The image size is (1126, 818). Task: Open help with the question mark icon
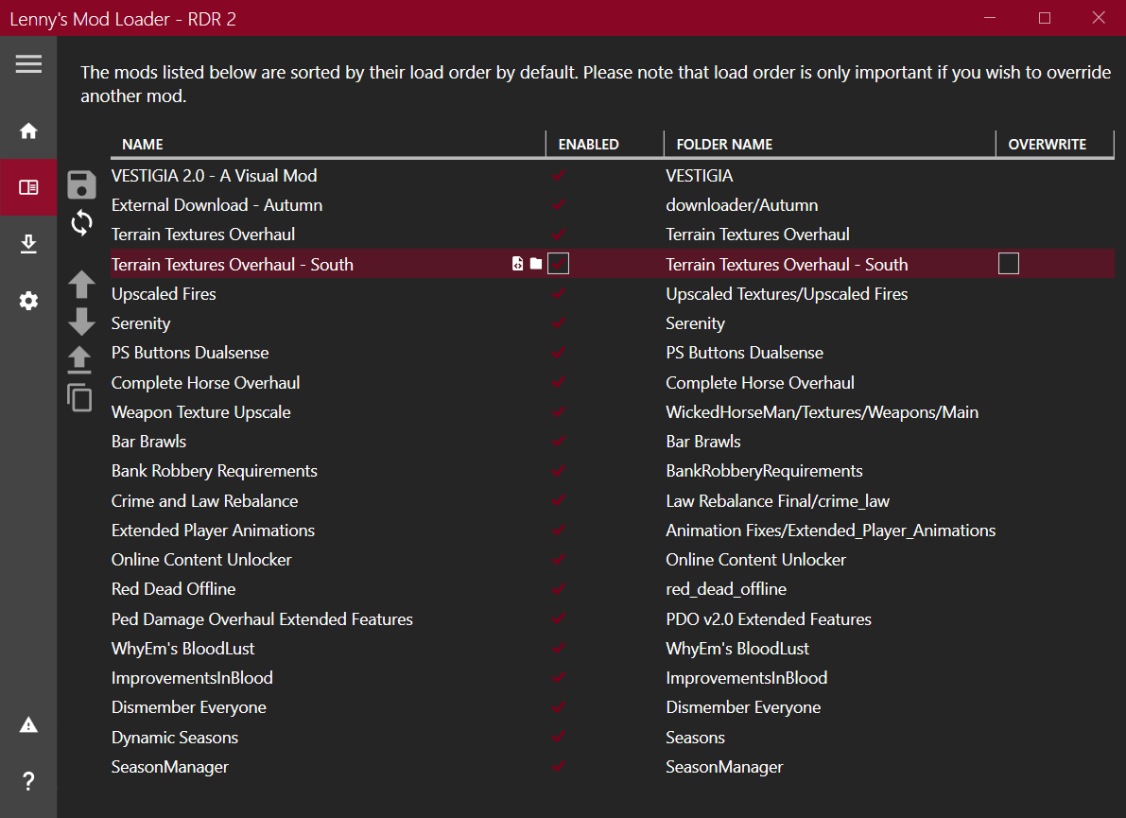[28, 782]
